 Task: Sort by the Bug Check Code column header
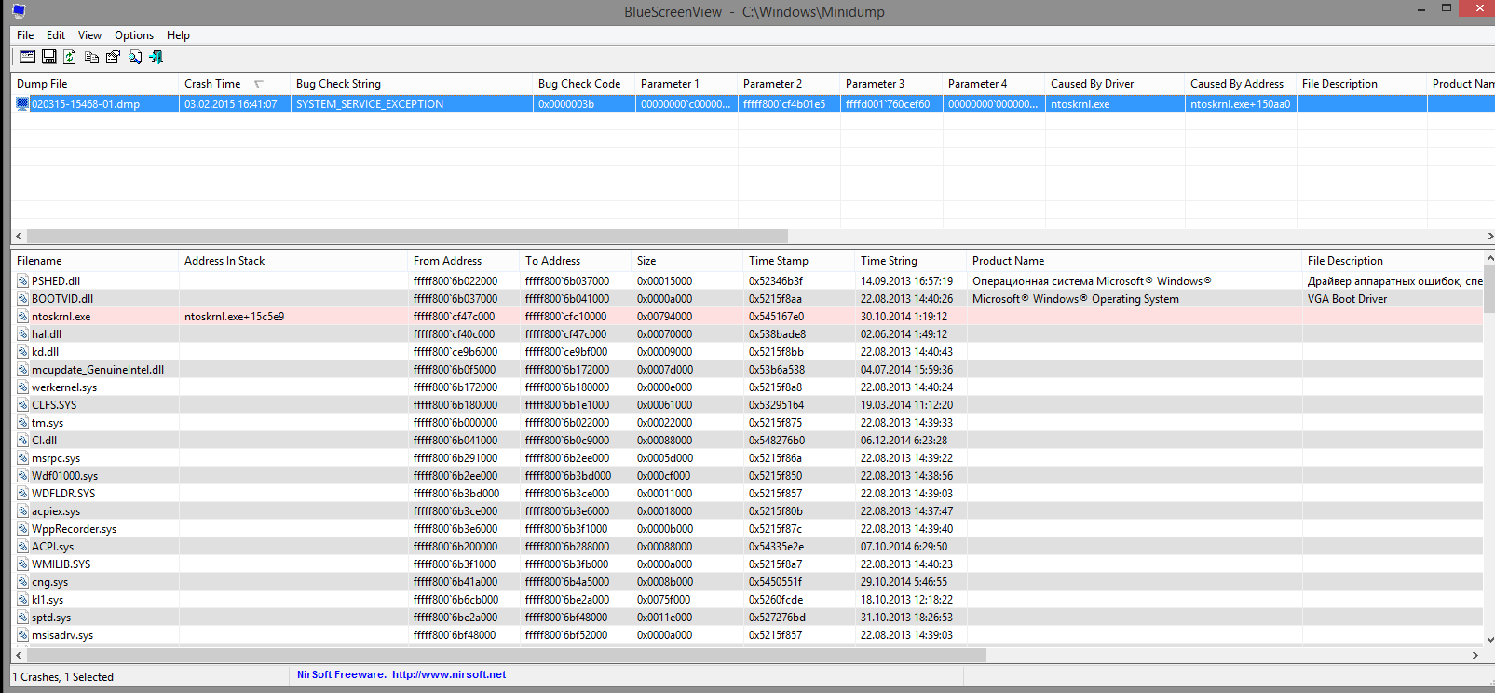pos(584,84)
